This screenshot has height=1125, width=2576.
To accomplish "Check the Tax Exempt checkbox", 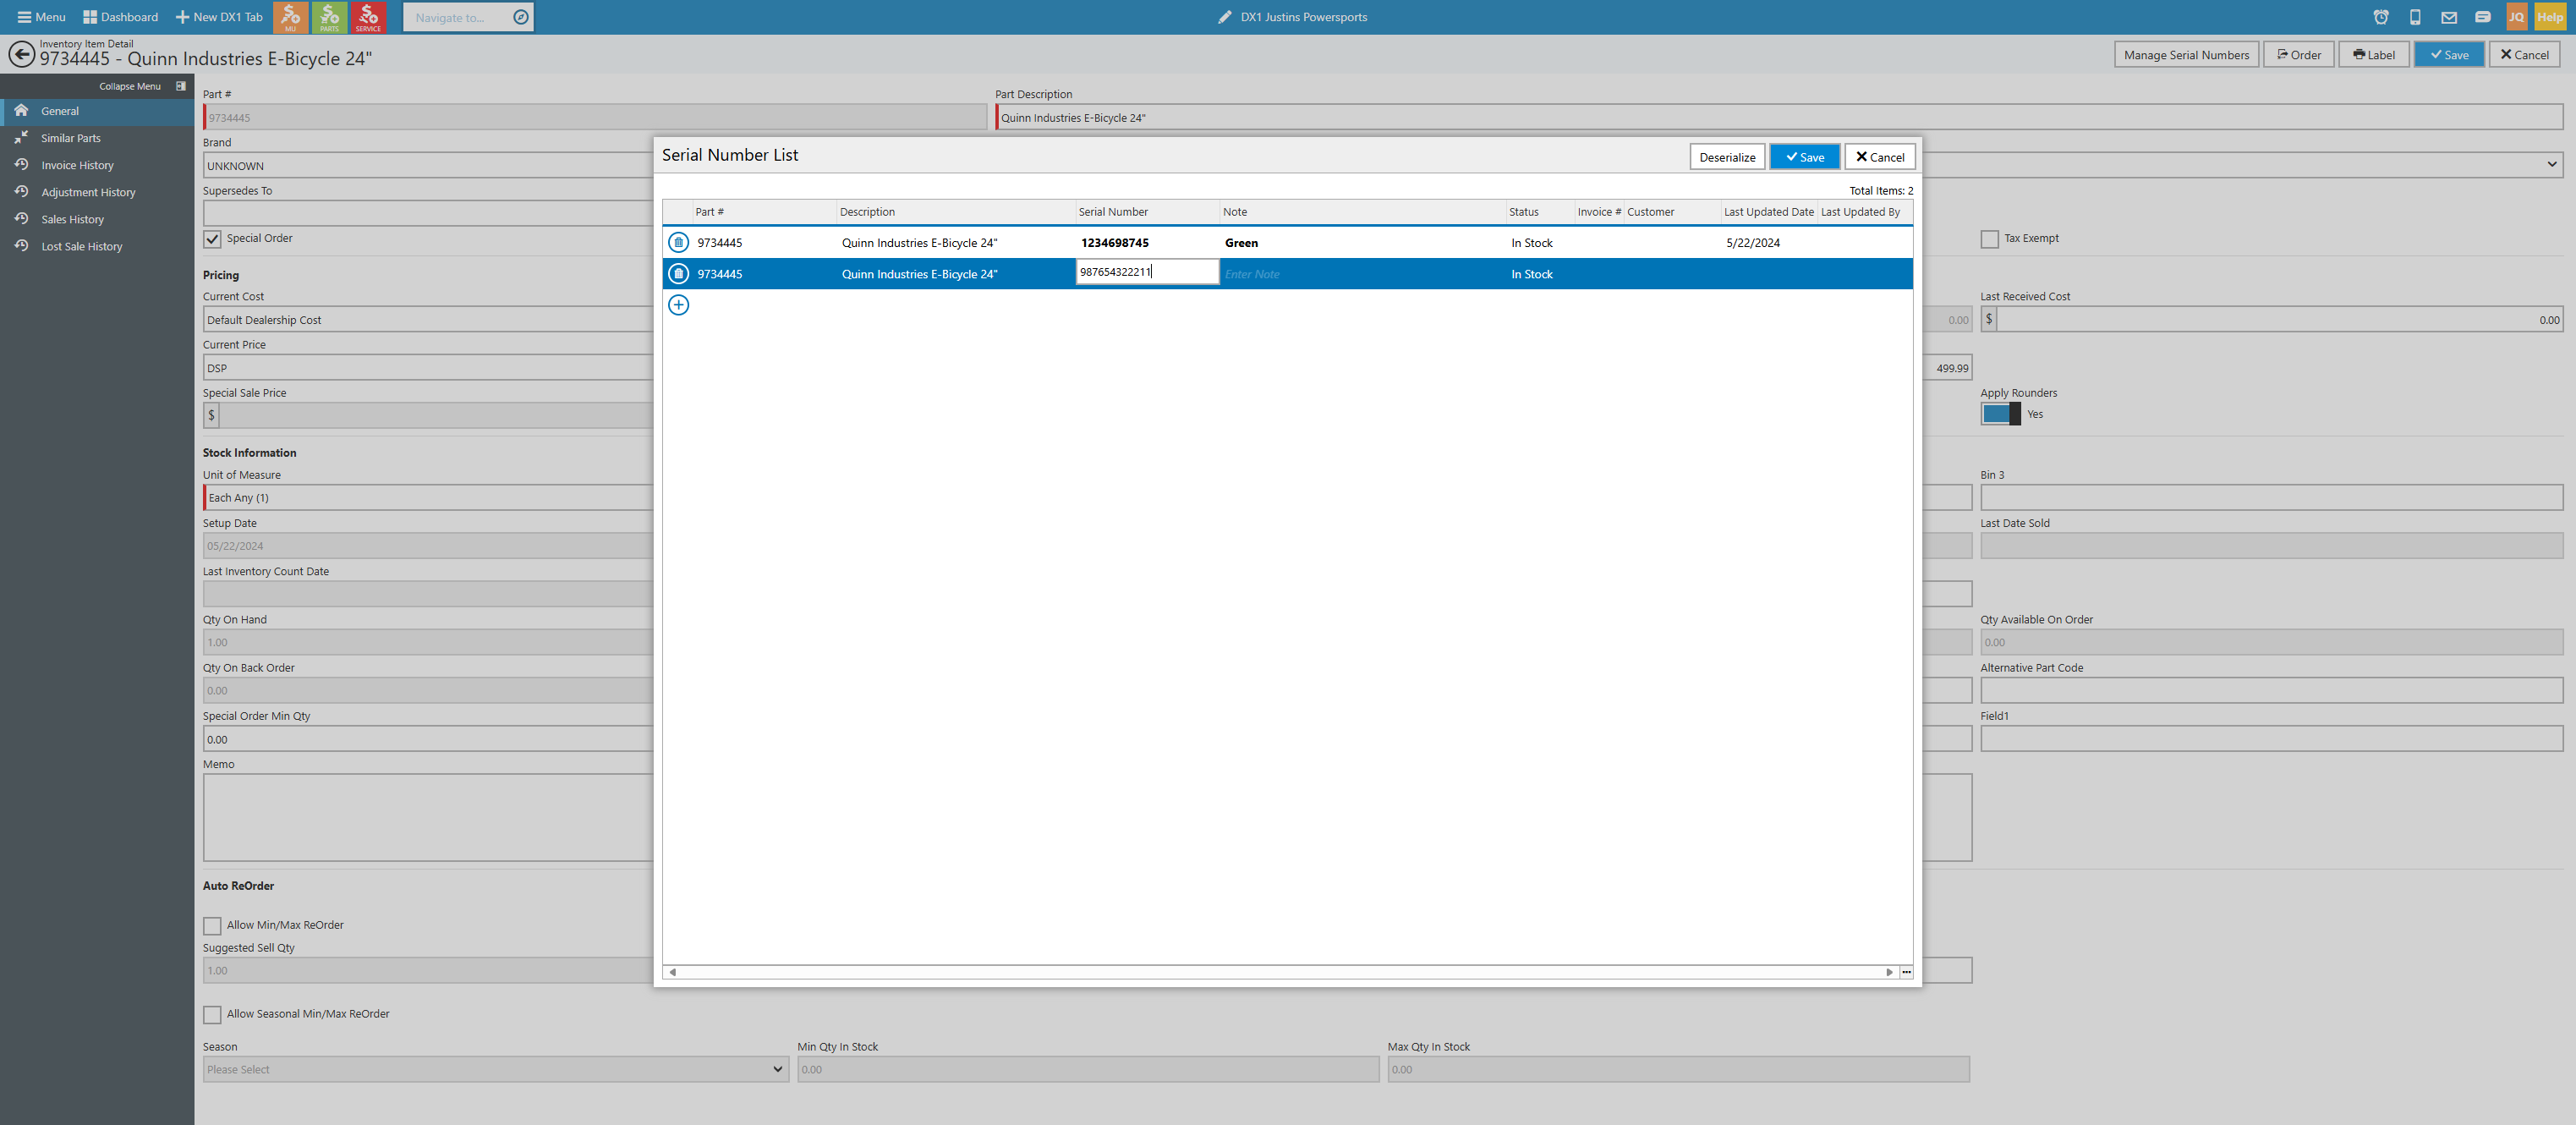I will coord(1990,239).
